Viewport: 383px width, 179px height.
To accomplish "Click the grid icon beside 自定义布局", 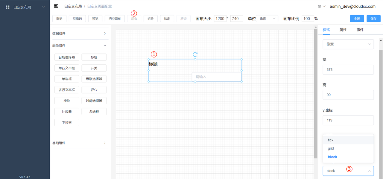I will [x=8, y=7].
